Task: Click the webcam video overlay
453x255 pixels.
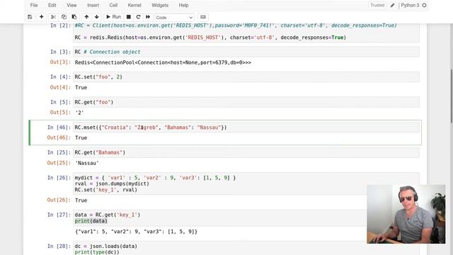Action: pos(406,214)
